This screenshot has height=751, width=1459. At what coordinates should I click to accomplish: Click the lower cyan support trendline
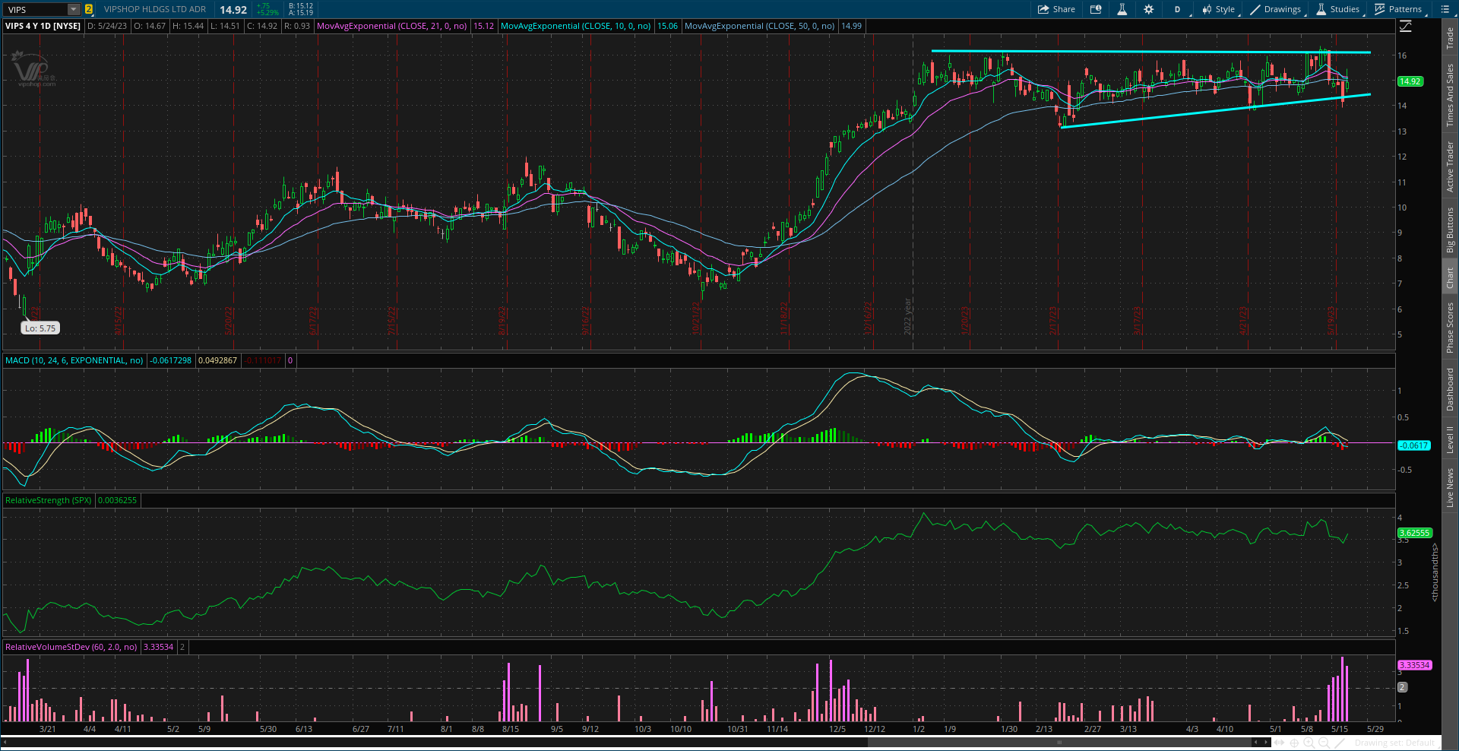pos(1216,111)
